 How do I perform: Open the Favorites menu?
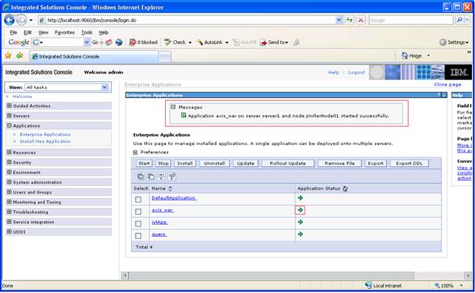[x=65, y=33]
